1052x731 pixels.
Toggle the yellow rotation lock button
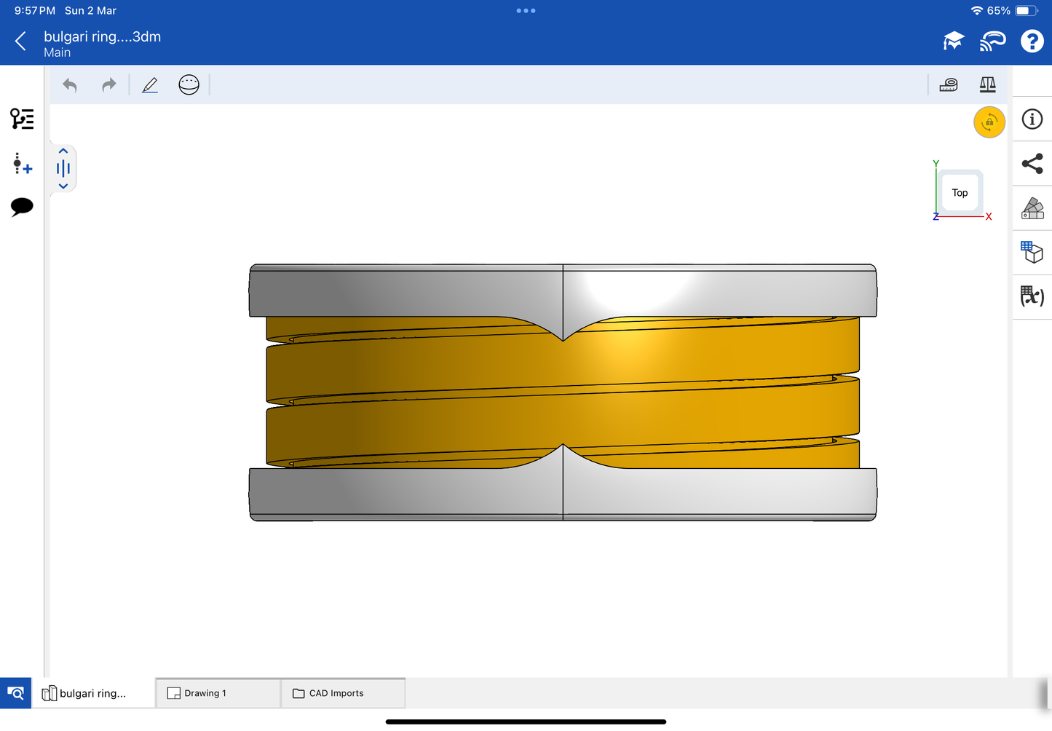pyautogui.click(x=989, y=122)
